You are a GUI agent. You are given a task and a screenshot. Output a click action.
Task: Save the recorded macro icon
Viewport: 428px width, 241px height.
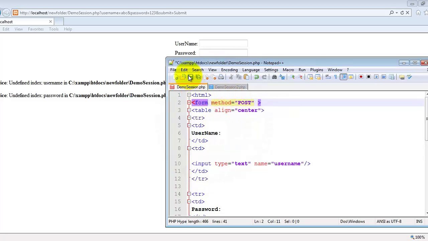392,77
